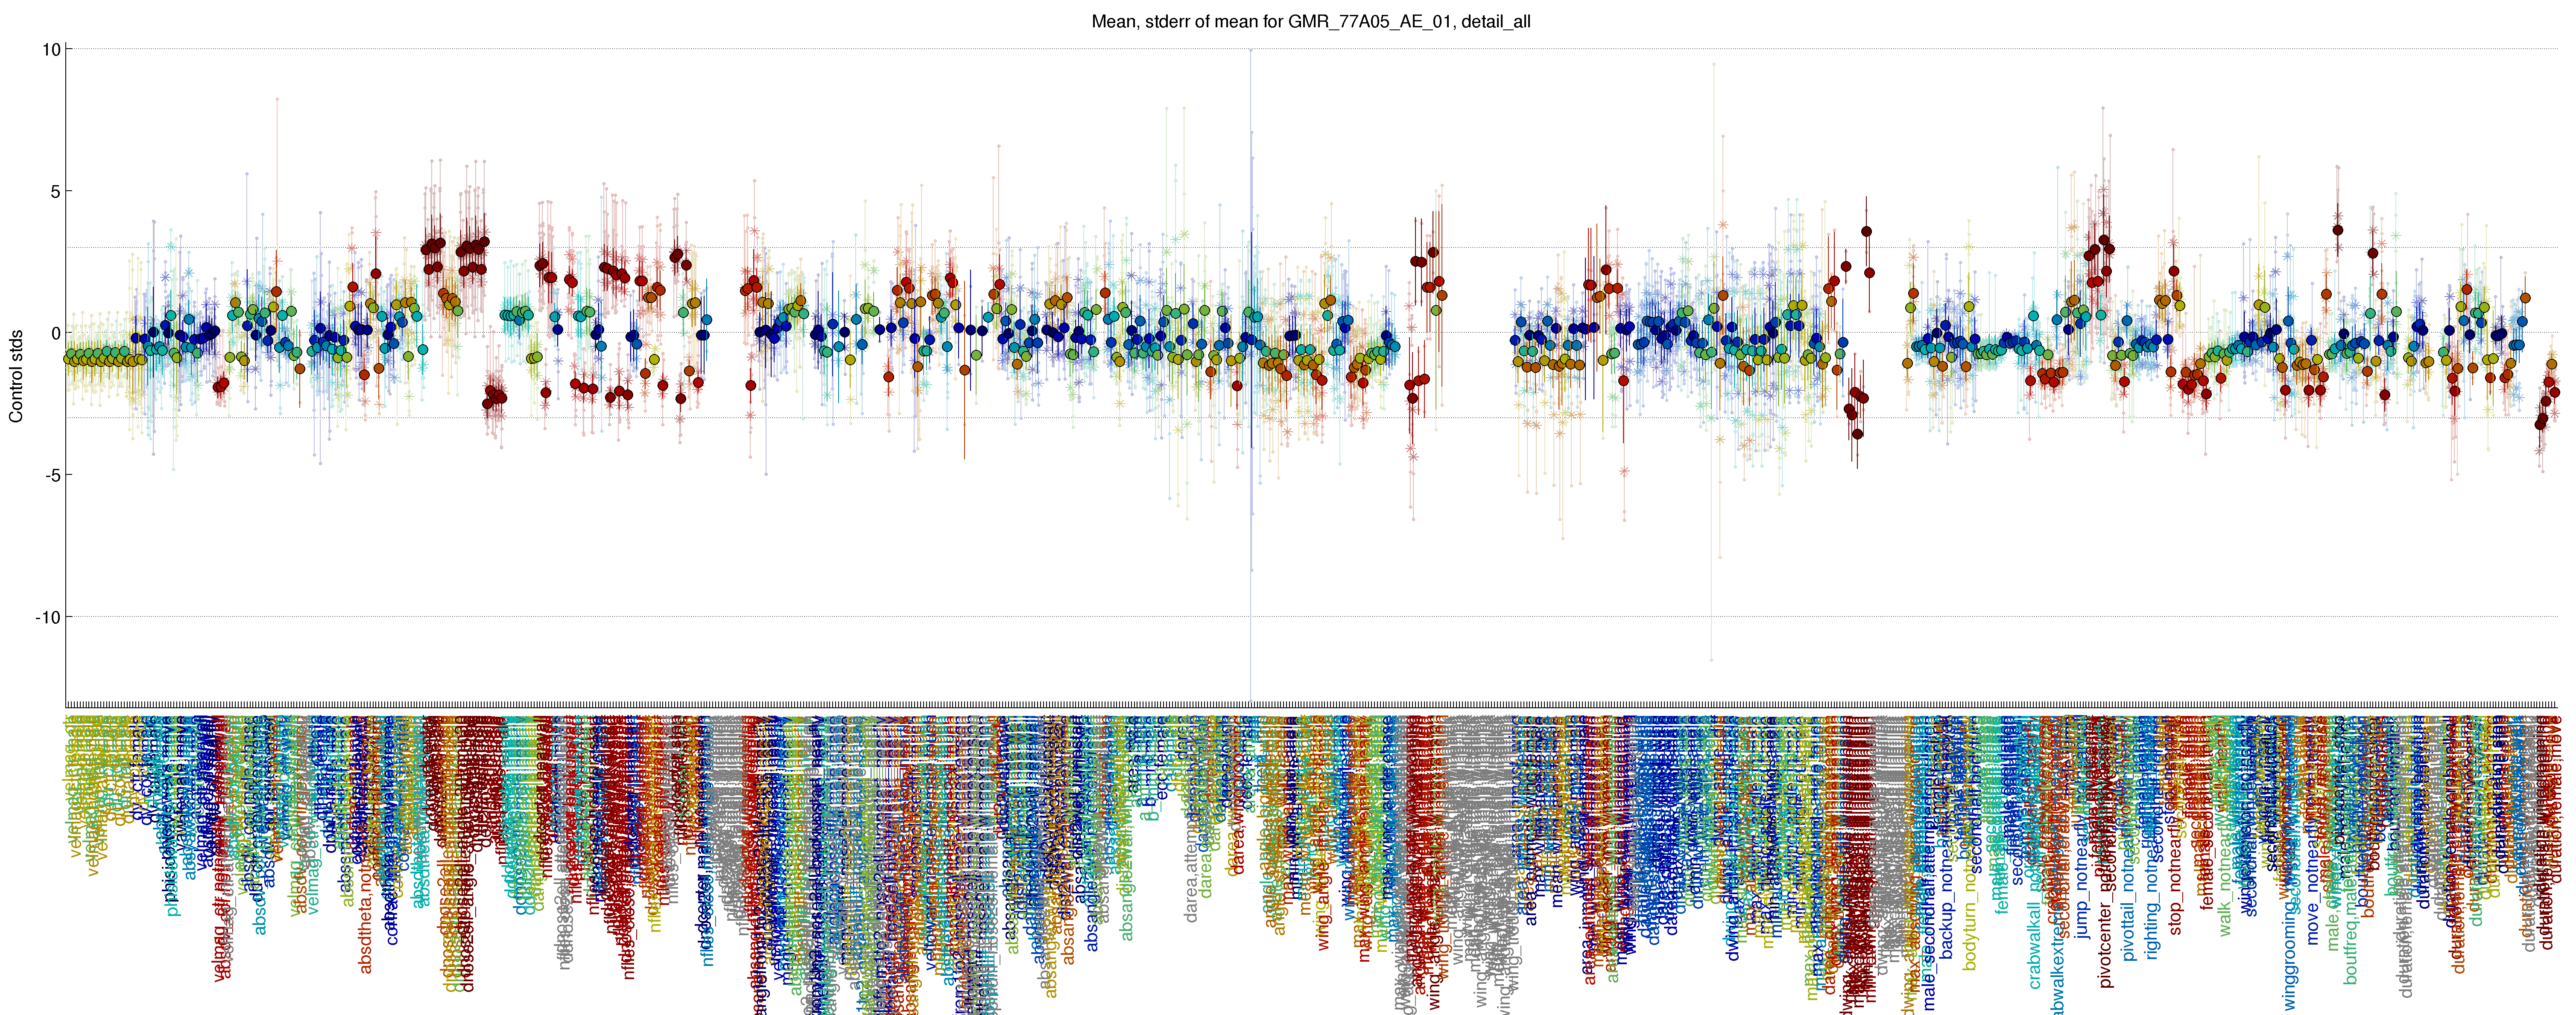Click the y-axis tick label "-10"
Viewport: 2576px width, 1015px height.
(x=47, y=617)
